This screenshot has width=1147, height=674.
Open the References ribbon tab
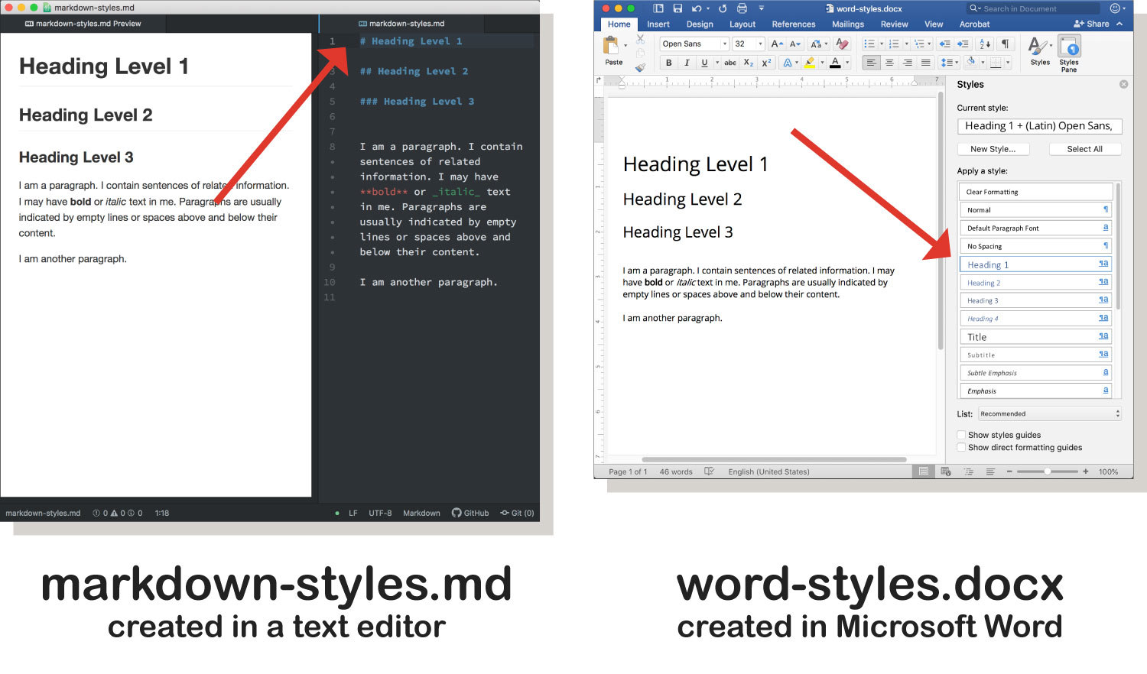tap(794, 24)
